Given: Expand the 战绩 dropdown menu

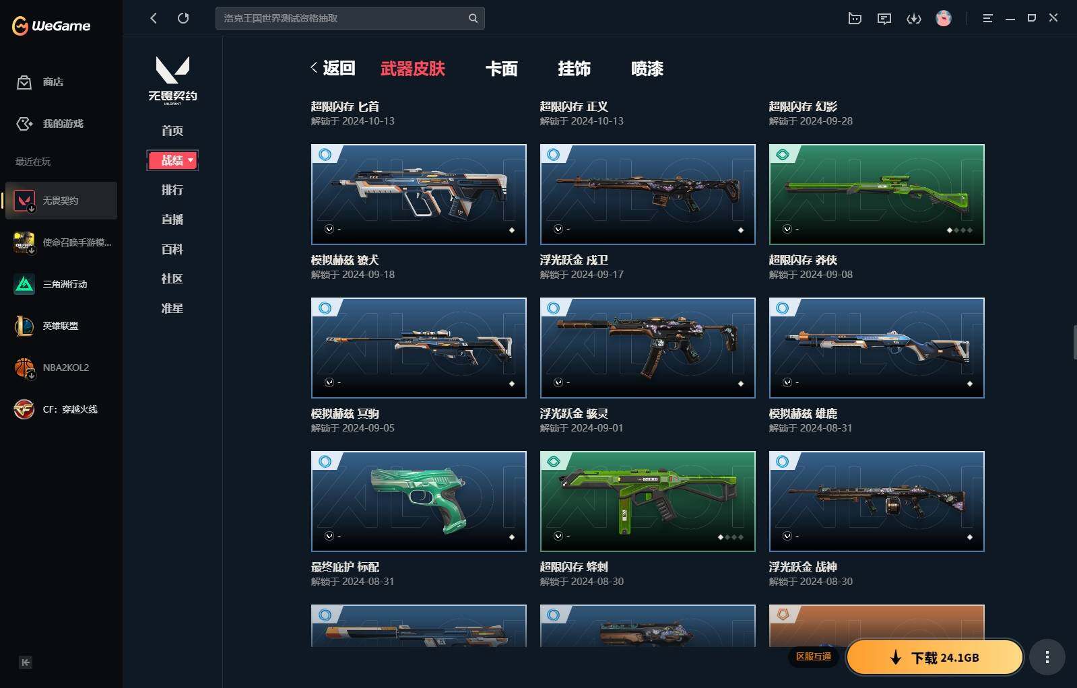Looking at the screenshot, I should 172,160.
